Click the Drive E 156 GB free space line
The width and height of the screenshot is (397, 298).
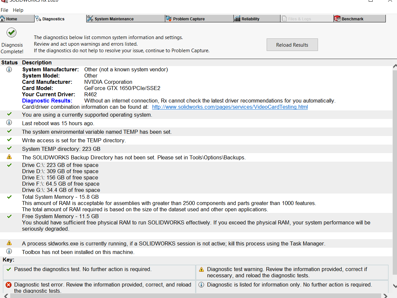click(x=60, y=177)
